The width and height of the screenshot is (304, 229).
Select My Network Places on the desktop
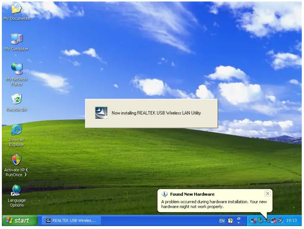16,74
